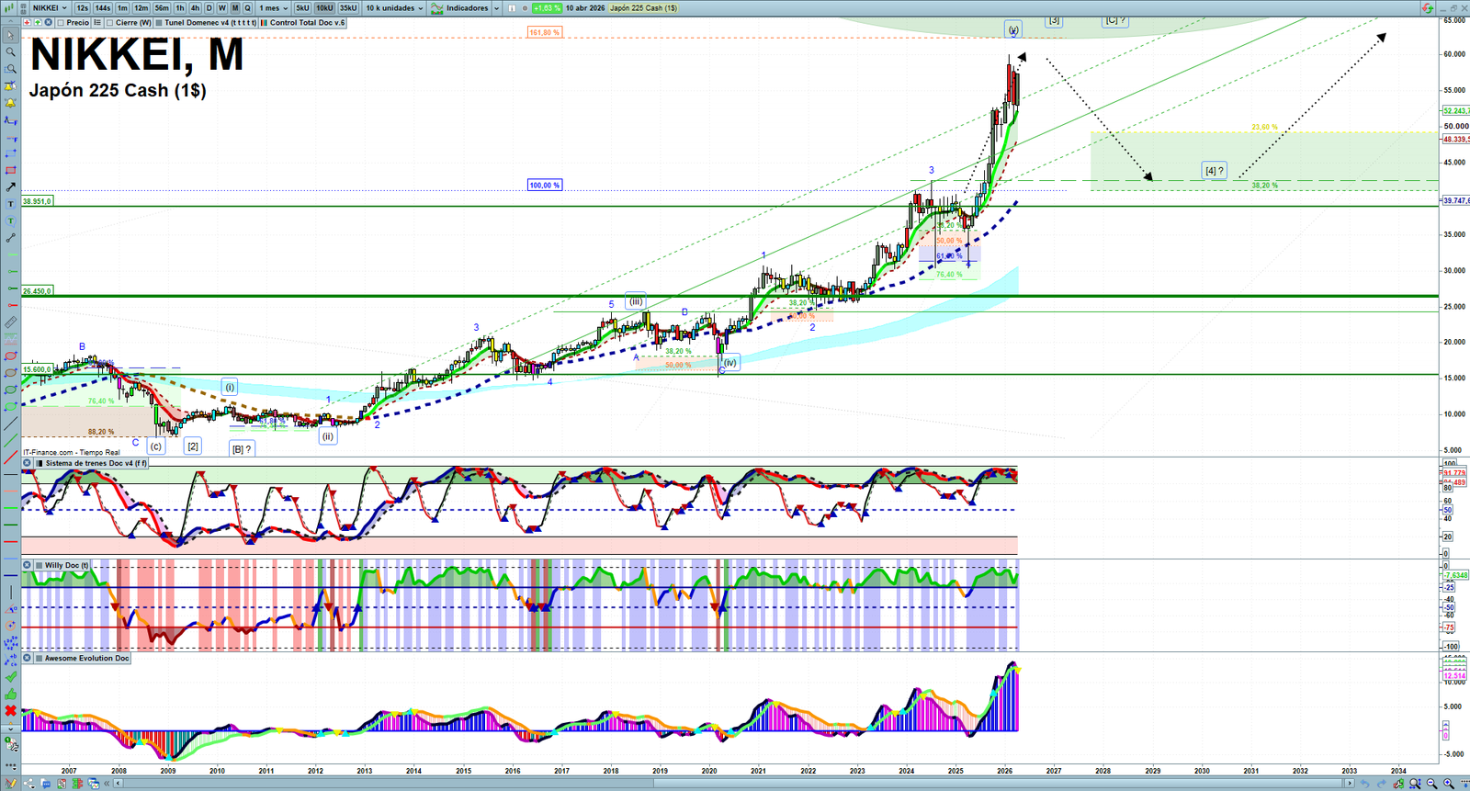Click the 10 abr 2026 date
The width and height of the screenshot is (1470, 791).
585,8
